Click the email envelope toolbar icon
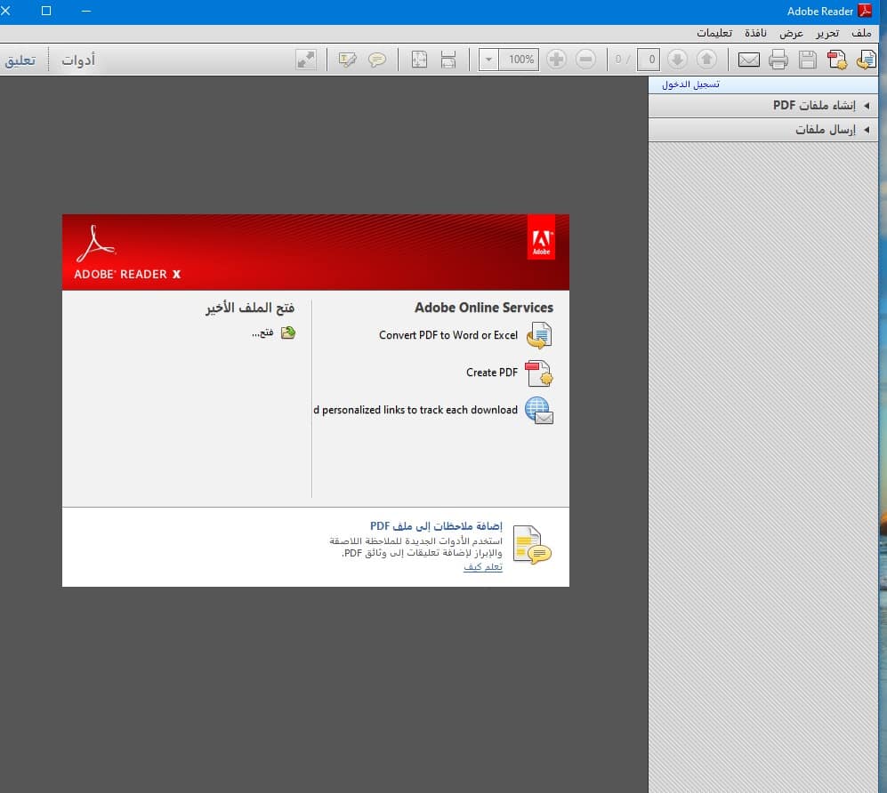Viewport: 887px width, 793px height. coord(748,60)
